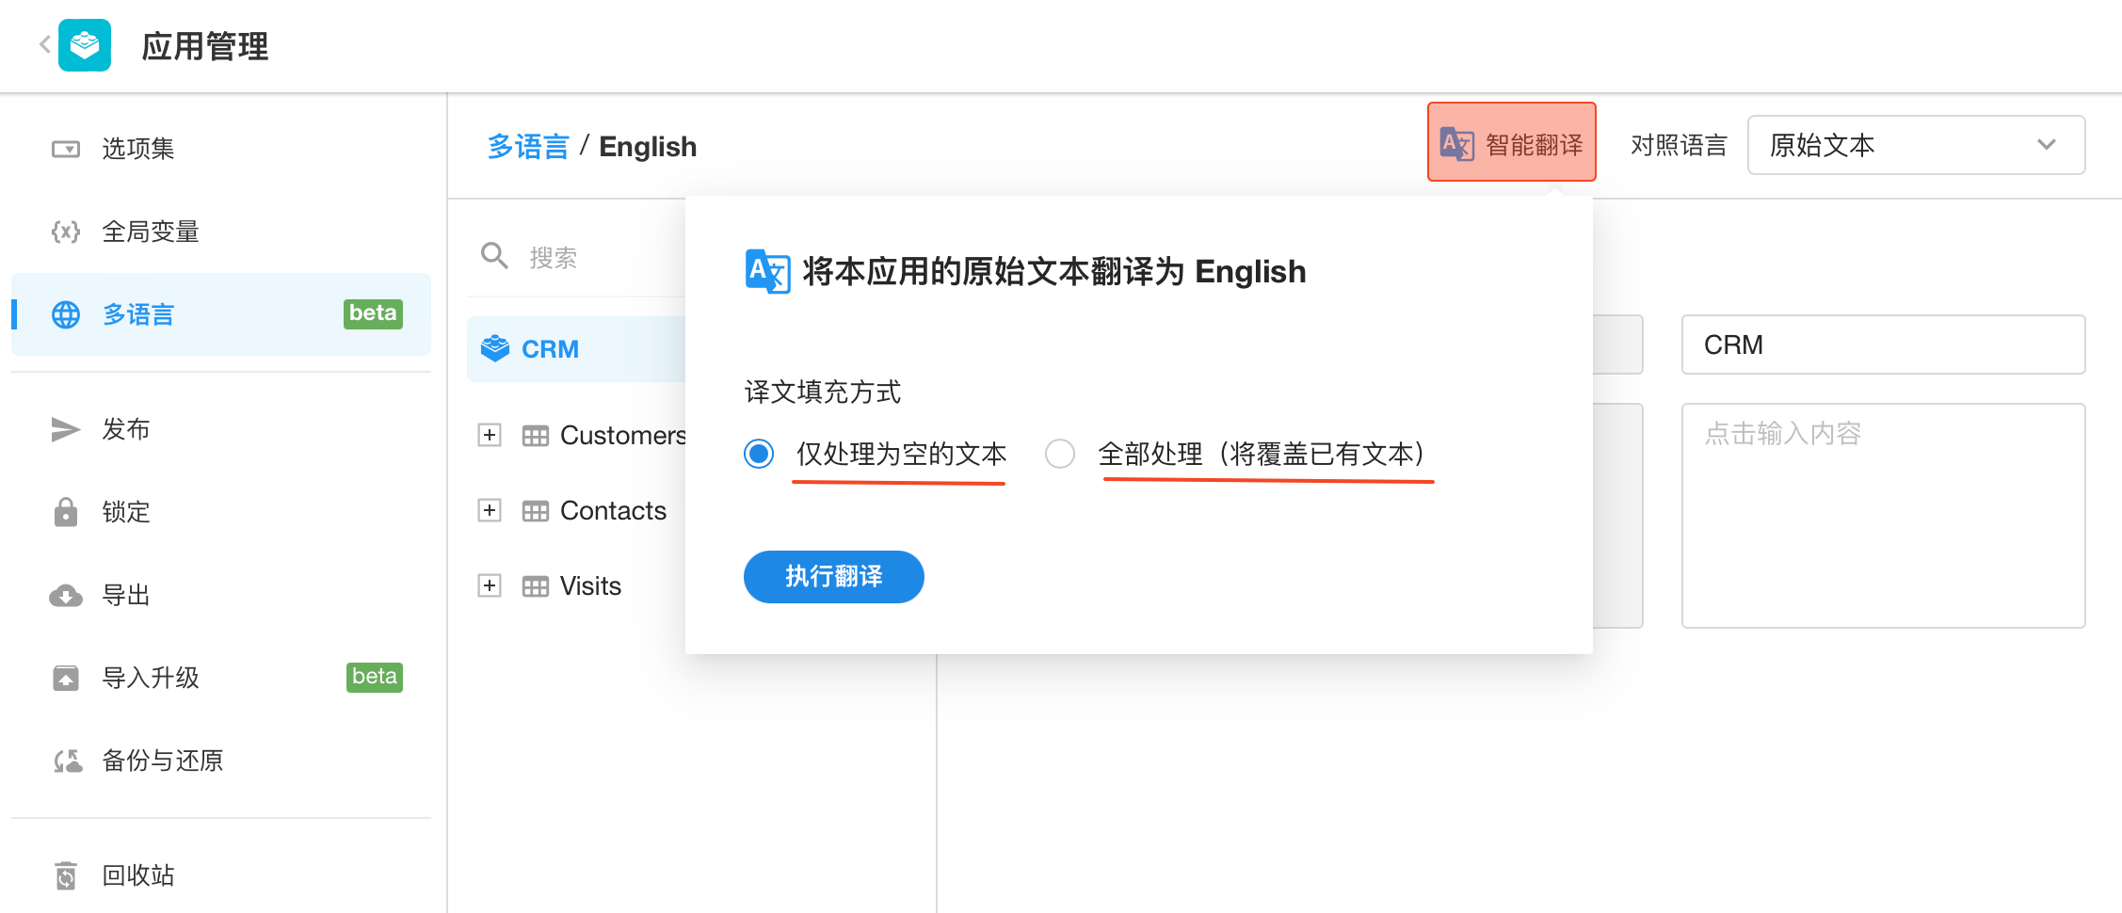Expand the Visits tree node

[490, 585]
